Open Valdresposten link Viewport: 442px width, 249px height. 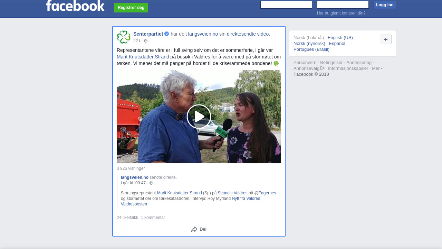(x=134, y=204)
